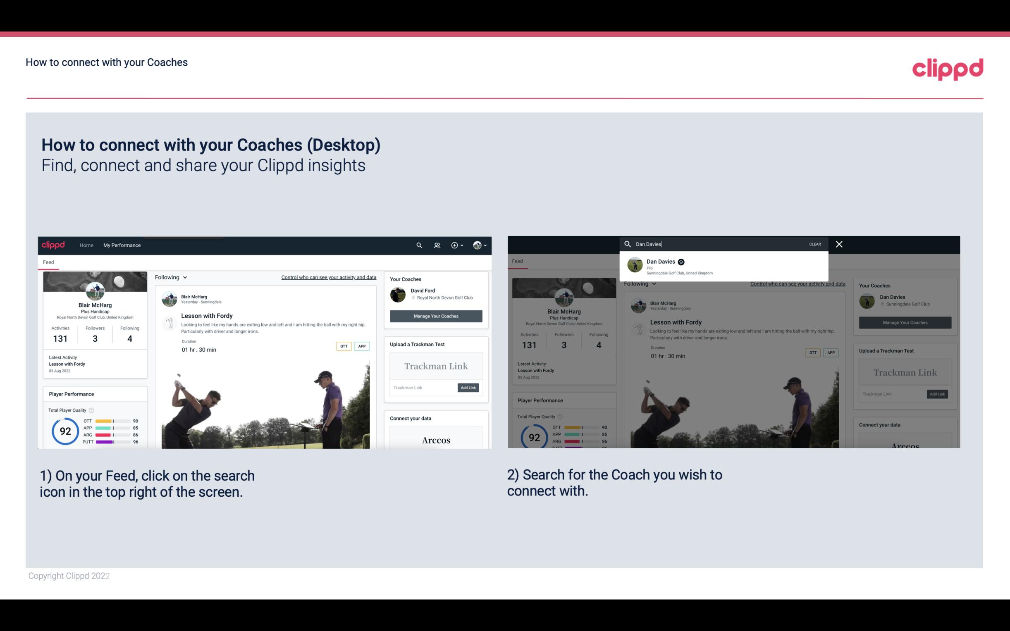1010x631 pixels.
Task: Click the Feed tab label
Action: pos(49,261)
